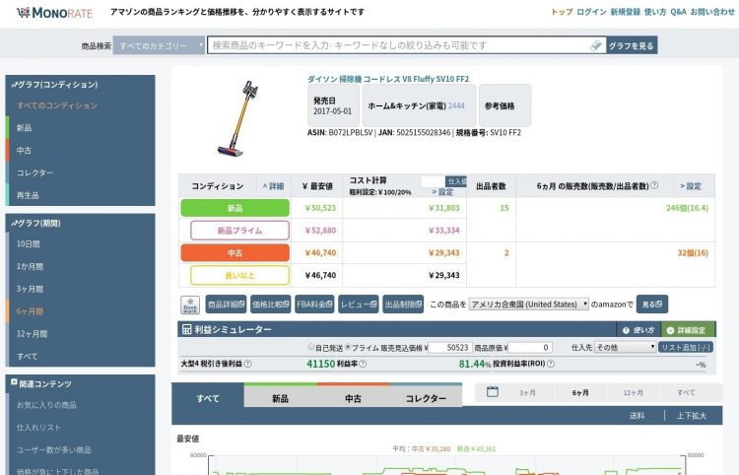Image resolution: width=739 pixels, height=475 pixels.
Task: Click the 仕入値 button in コスト計算
Action: (x=456, y=181)
